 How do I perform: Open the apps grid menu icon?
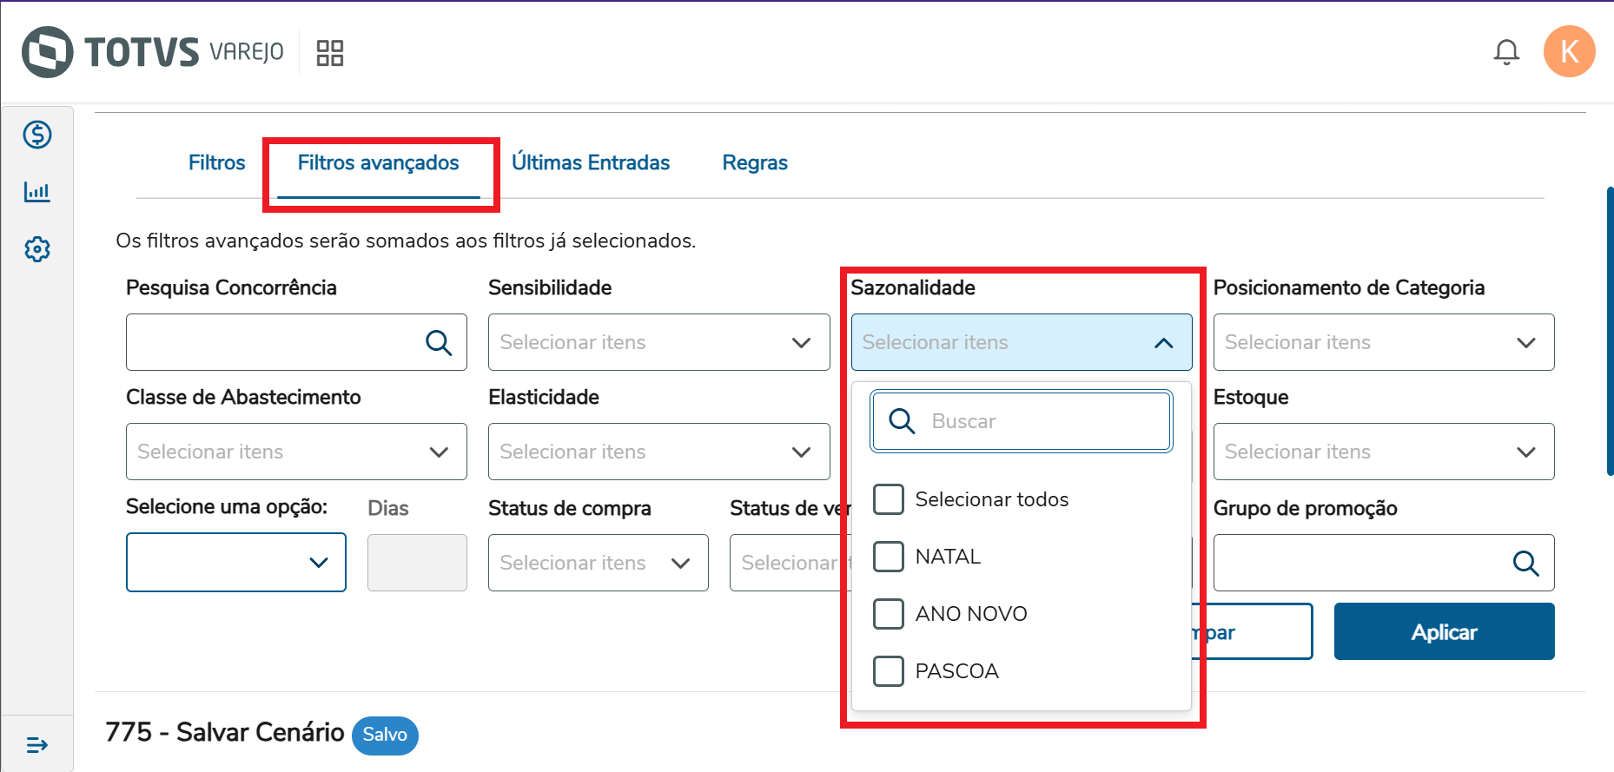330,53
